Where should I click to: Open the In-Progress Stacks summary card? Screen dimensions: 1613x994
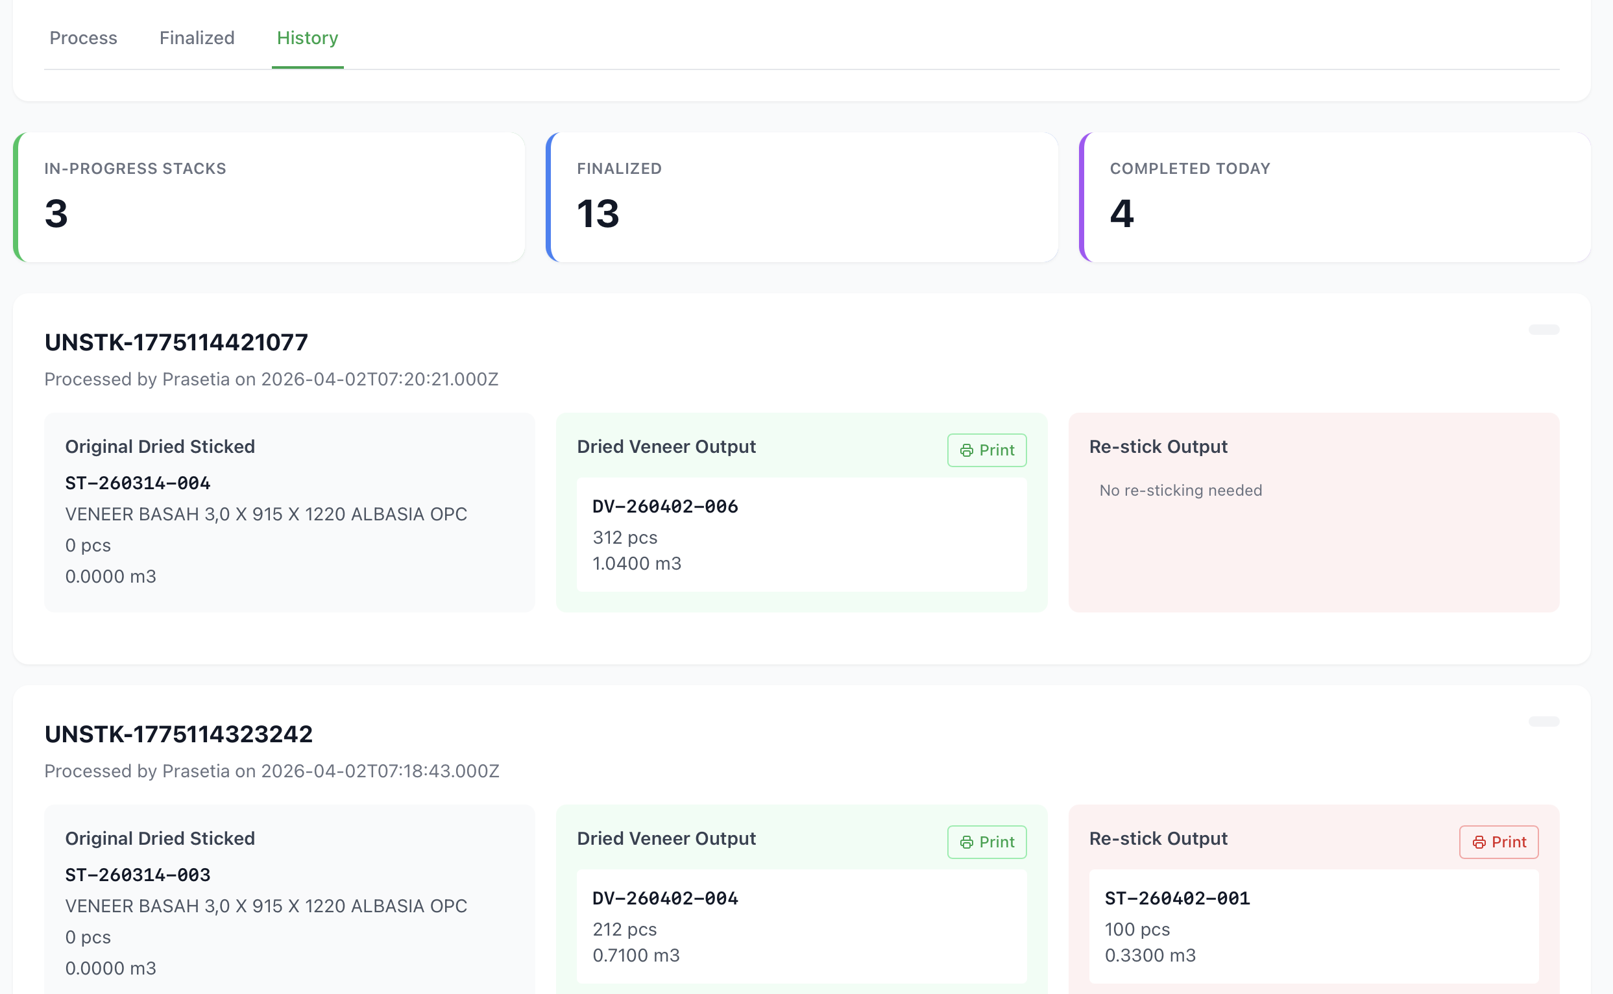coord(269,197)
